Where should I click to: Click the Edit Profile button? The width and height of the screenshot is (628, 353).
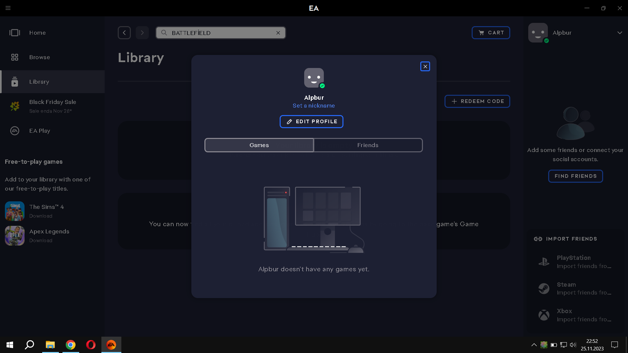click(x=311, y=122)
